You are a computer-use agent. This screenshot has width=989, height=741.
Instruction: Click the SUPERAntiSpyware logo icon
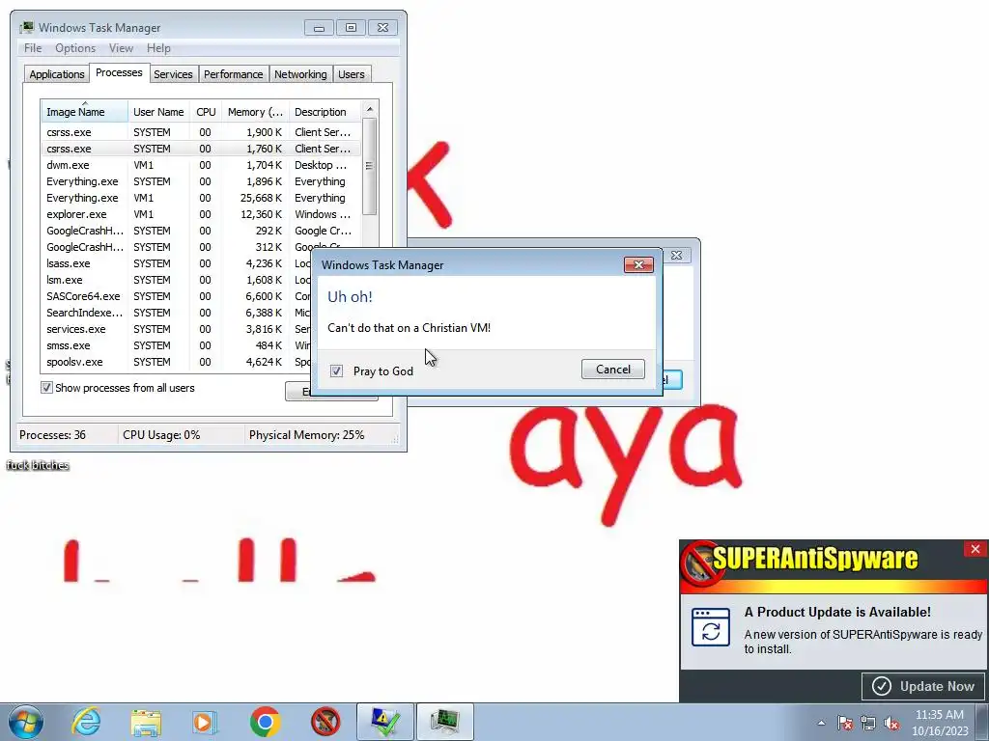[701, 563]
